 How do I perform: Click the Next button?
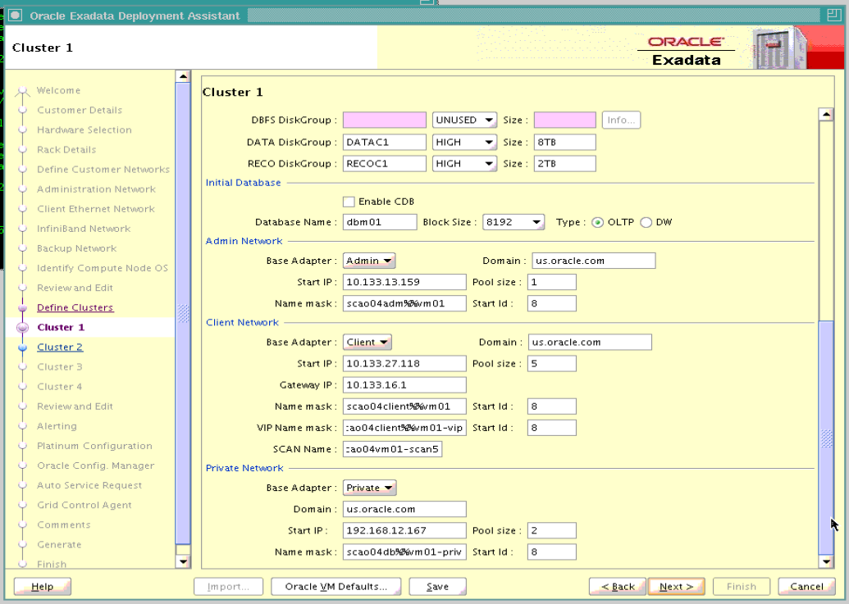click(676, 587)
